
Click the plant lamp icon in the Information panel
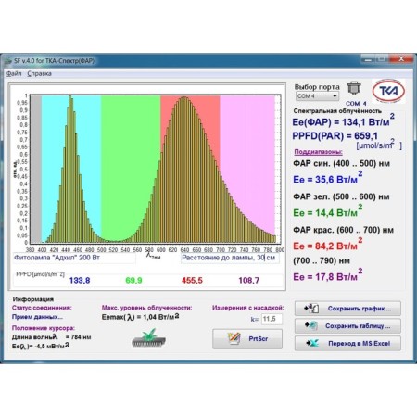coord(148,338)
